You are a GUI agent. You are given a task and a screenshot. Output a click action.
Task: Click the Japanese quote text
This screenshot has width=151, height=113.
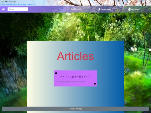coord(75,76)
